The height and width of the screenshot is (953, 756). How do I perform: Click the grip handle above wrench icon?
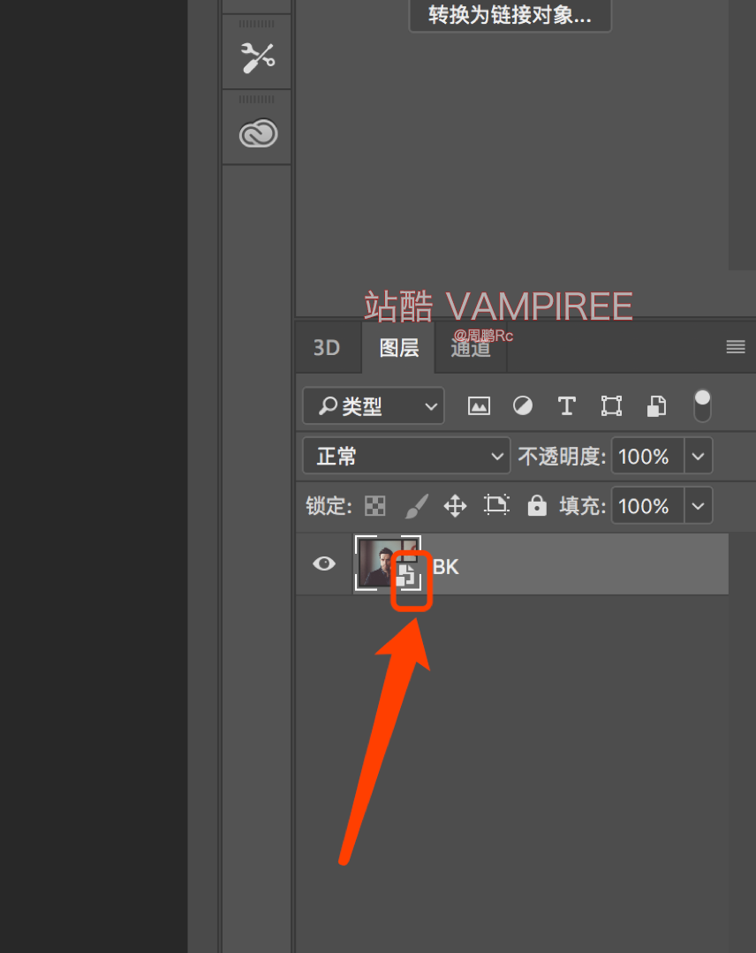tap(256, 24)
